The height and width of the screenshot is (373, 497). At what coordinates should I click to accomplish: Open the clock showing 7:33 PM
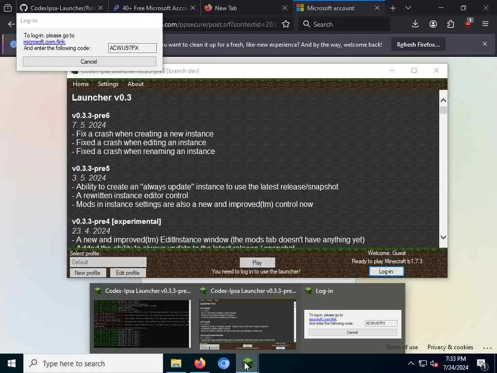456,363
